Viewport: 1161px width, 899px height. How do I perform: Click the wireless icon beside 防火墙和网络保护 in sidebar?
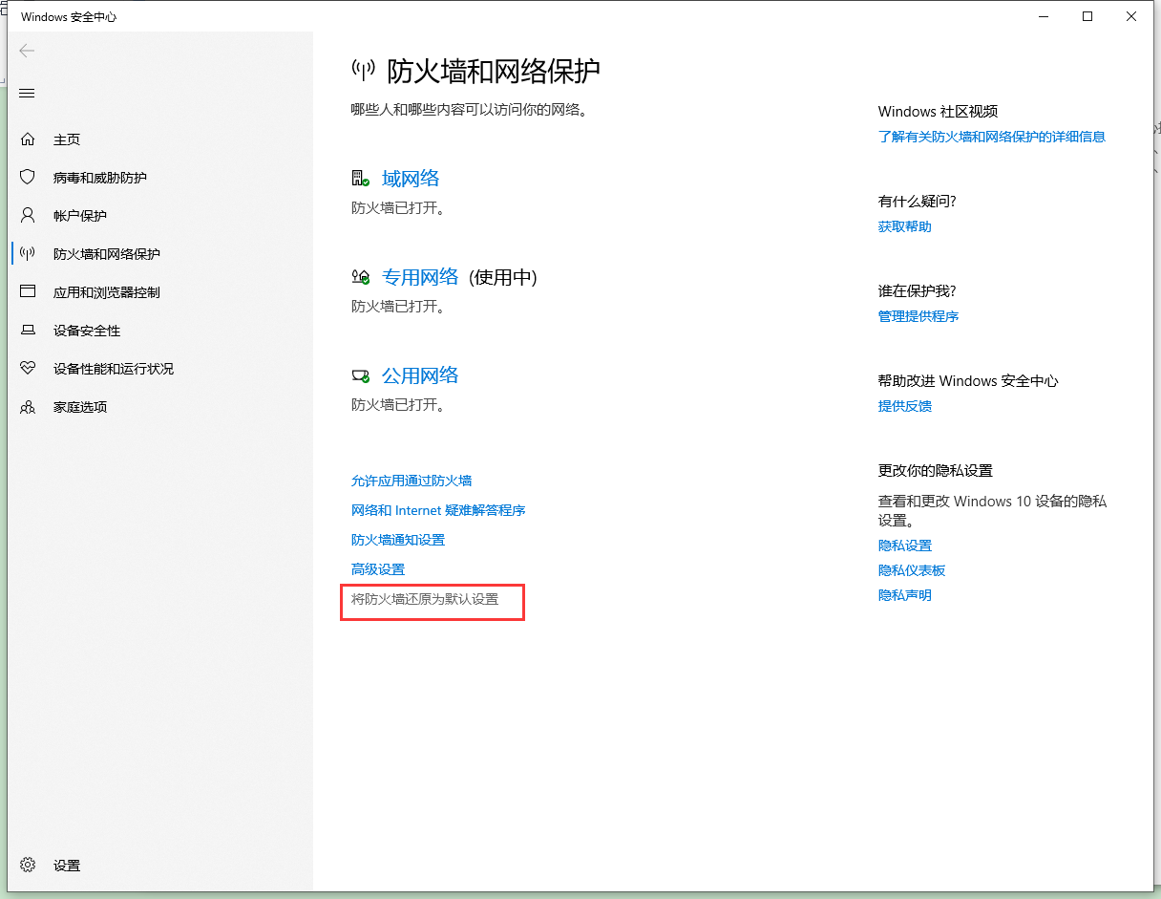[x=28, y=253]
